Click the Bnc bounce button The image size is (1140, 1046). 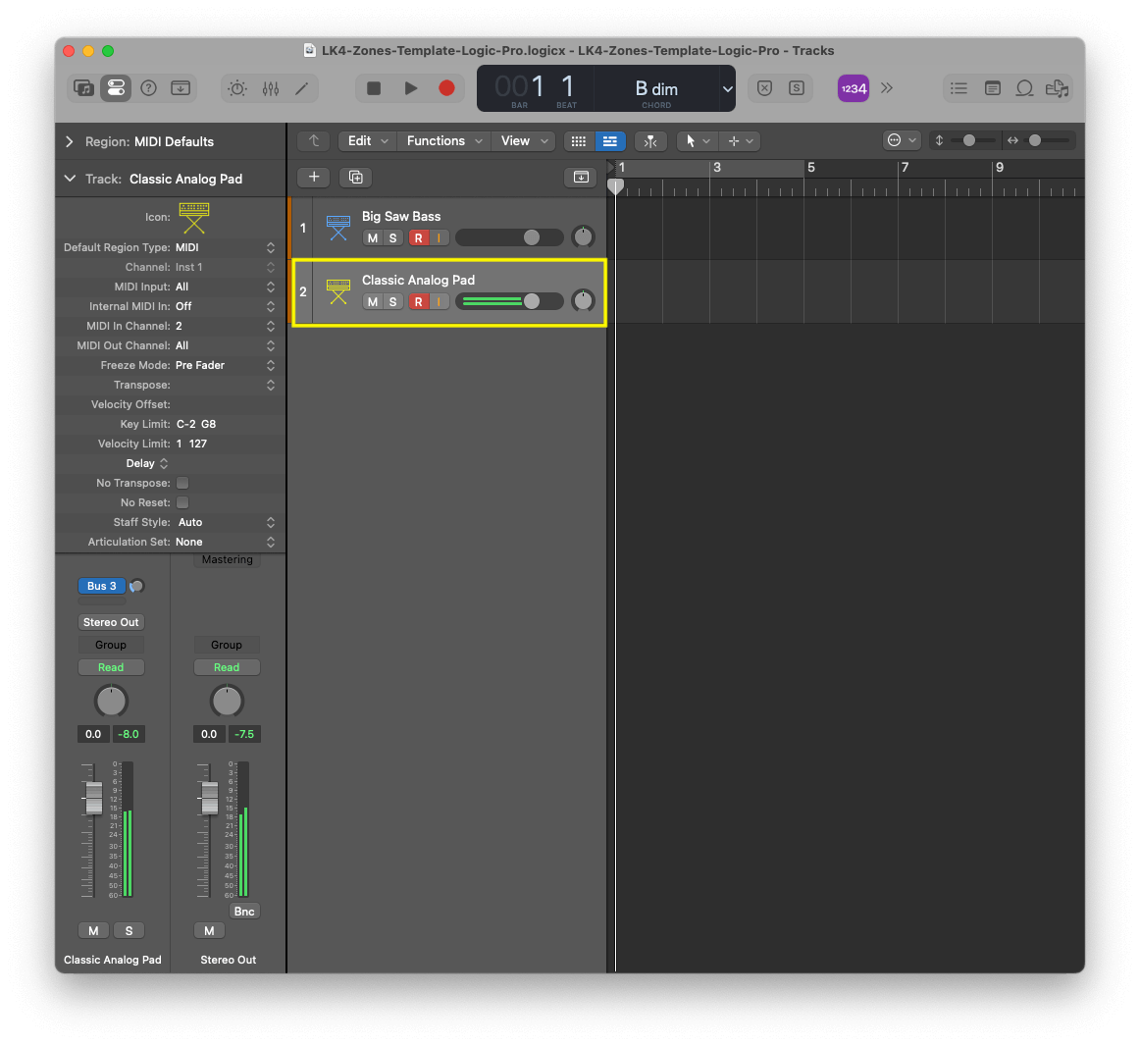pos(244,913)
